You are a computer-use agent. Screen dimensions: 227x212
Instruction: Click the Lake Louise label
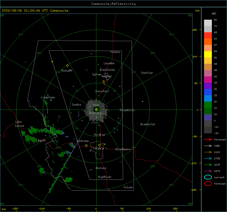point(19,124)
